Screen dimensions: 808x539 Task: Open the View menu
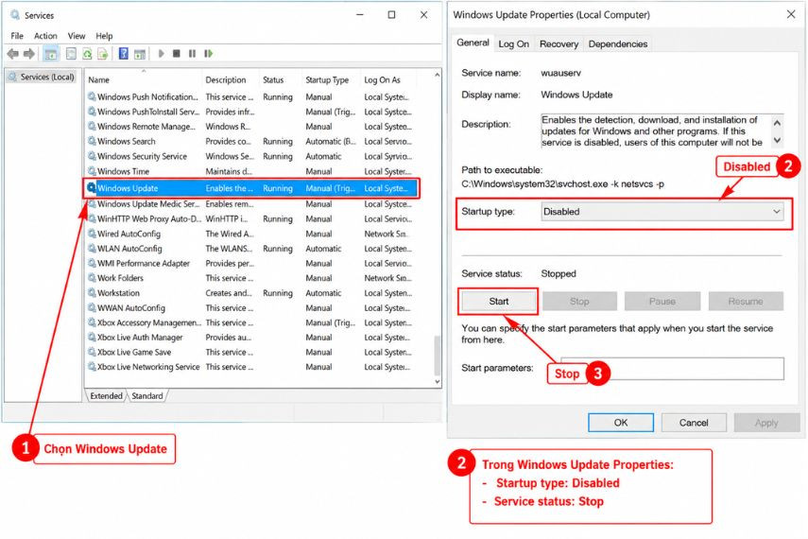tap(77, 36)
